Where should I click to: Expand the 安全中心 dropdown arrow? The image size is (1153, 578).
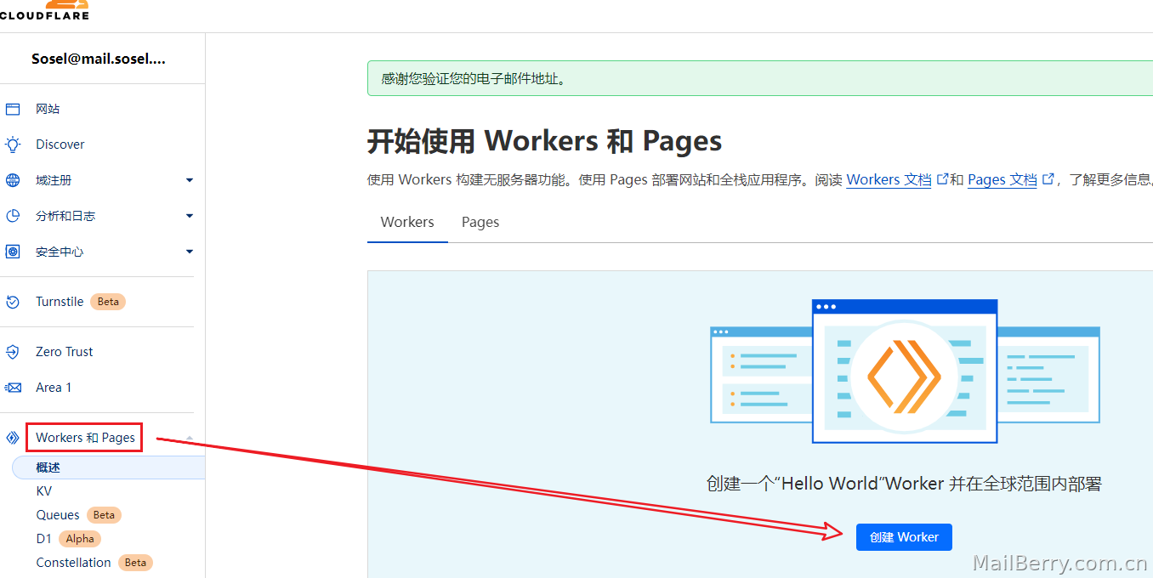[x=190, y=252]
